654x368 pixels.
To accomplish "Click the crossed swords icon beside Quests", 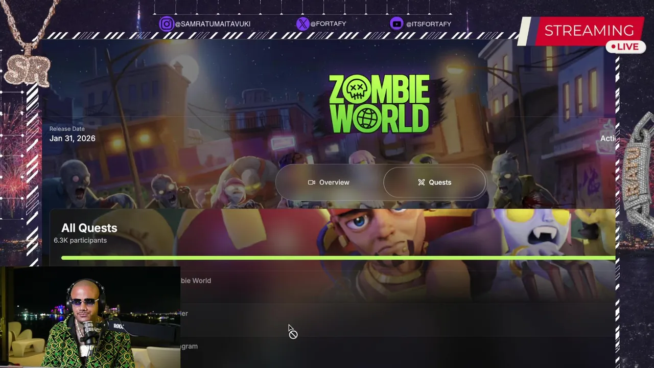I will pyautogui.click(x=422, y=182).
